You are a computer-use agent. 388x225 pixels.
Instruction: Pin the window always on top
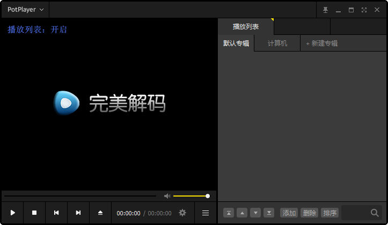point(325,10)
